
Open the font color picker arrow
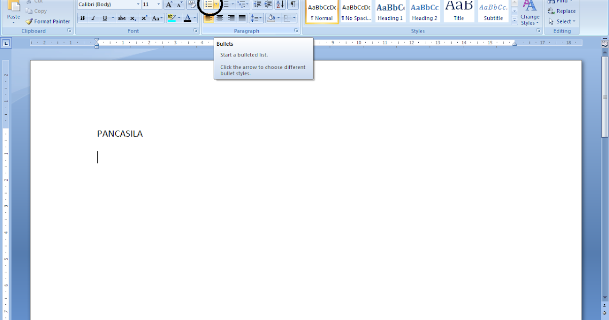(195, 18)
